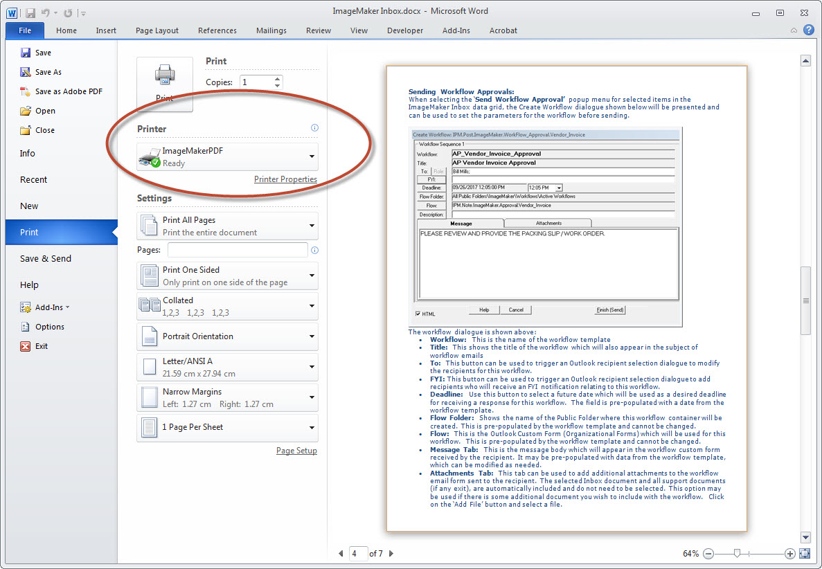822x569 pixels.
Task: Click the 64% zoom level
Action: coord(690,553)
